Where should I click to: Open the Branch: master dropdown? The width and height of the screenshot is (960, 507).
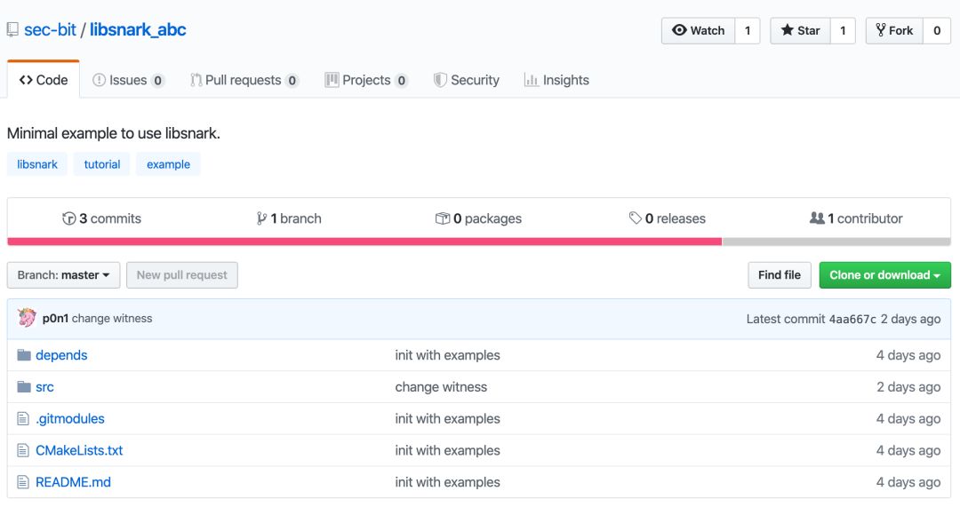tap(64, 275)
